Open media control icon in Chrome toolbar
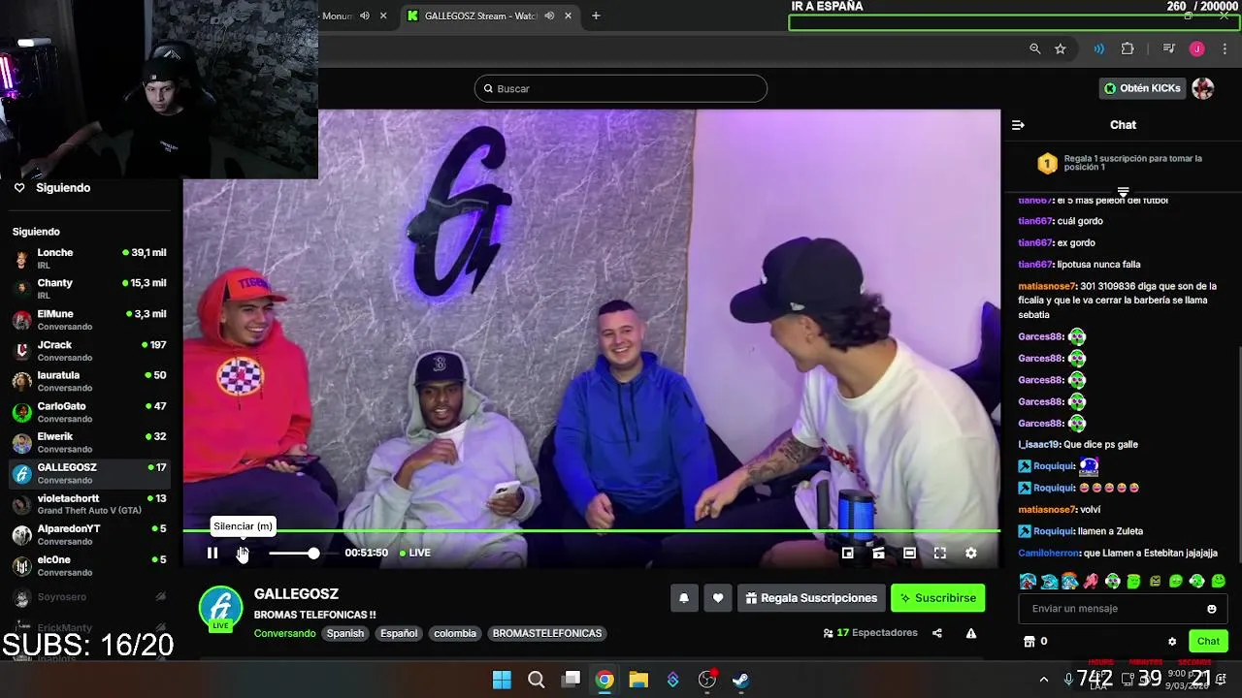 point(1169,48)
